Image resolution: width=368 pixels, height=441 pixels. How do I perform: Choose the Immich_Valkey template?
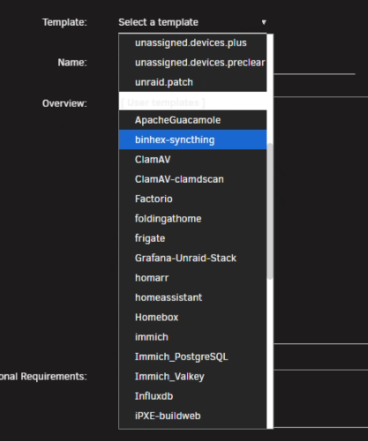(x=192, y=376)
